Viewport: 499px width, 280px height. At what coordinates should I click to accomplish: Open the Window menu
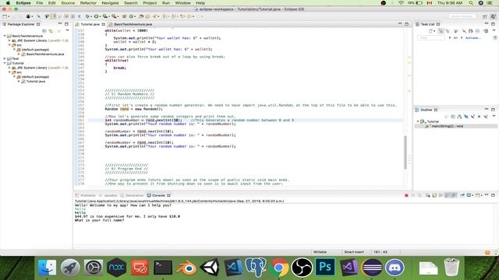(182, 3)
